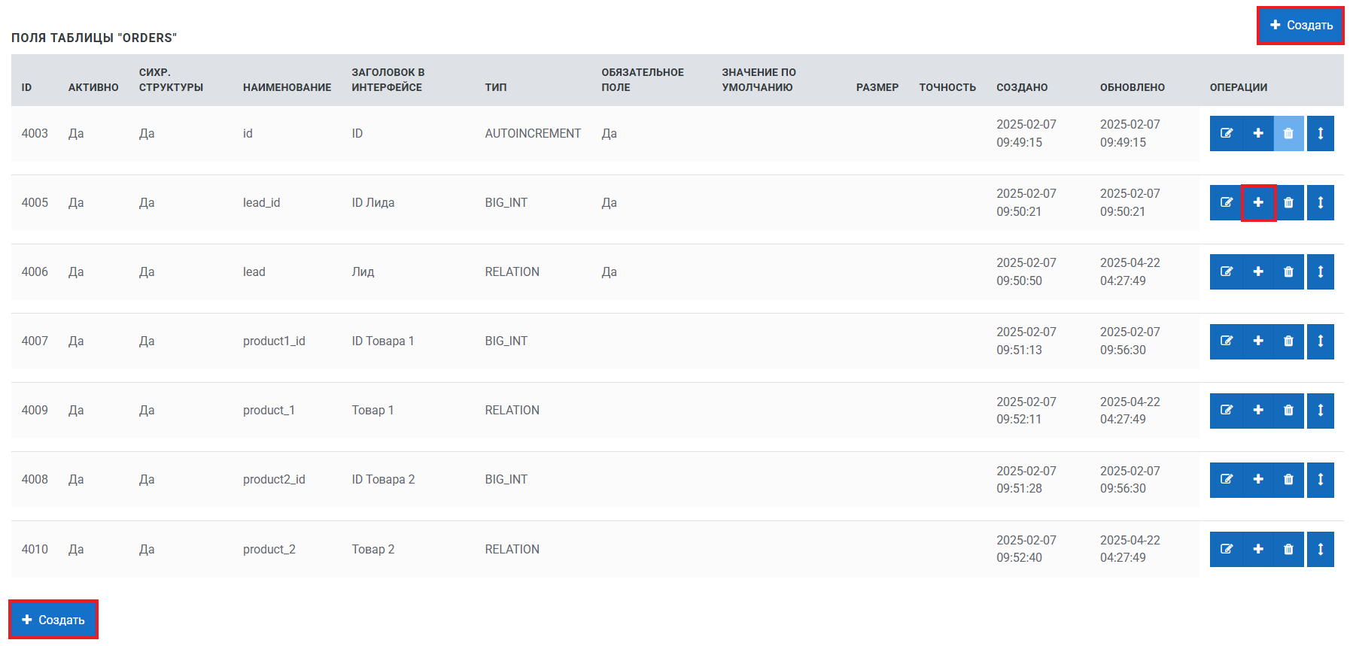Move the lead_id row using arrows
Image resolution: width=1353 pixels, height=646 pixels.
point(1321,202)
